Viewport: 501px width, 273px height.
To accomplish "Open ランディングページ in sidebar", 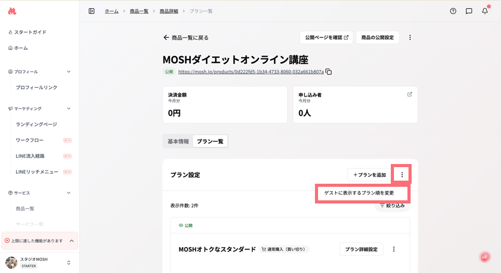I will (36, 125).
